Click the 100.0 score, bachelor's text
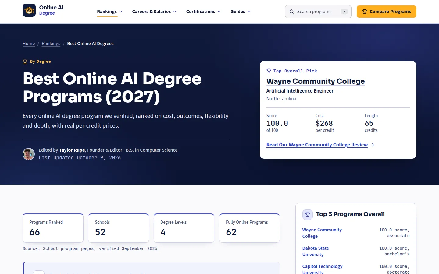 (394, 251)
